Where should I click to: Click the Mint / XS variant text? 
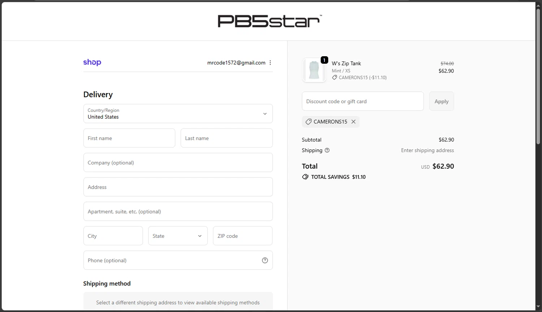(x=341, y=71)
